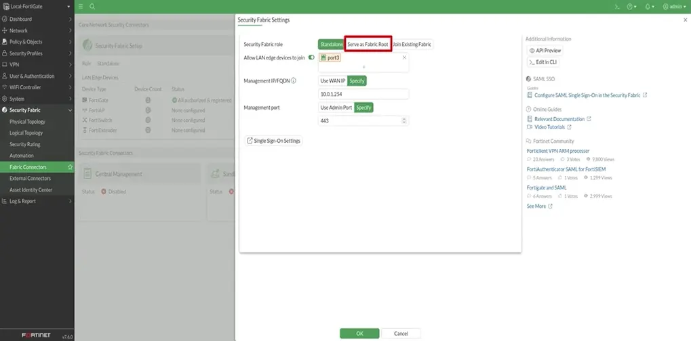Select Specify for Management port

pos(364,108)
